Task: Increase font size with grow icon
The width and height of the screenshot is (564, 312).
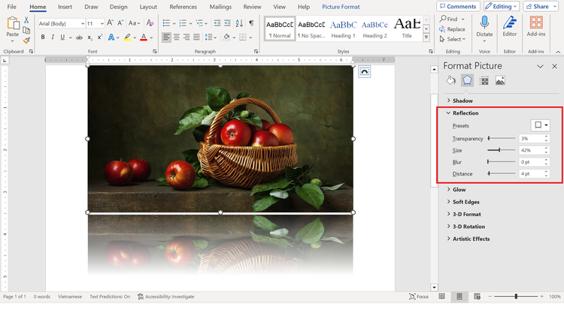Action: pos(111,23)
